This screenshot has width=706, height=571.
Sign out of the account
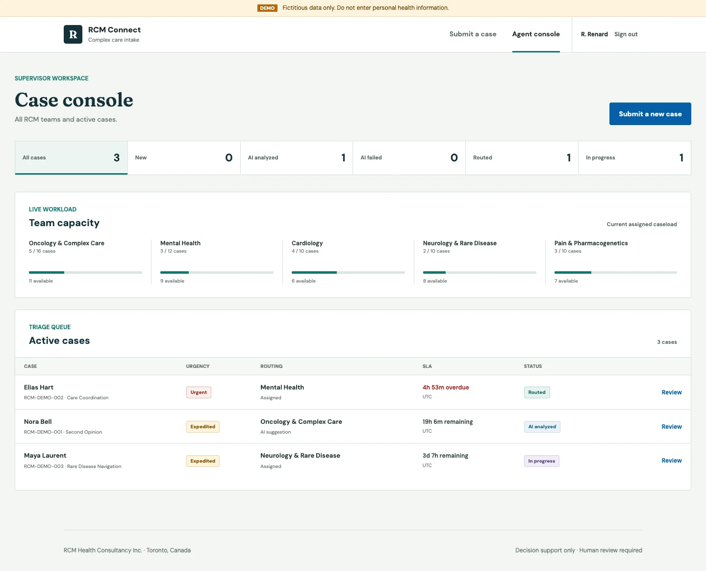point(626,34)
